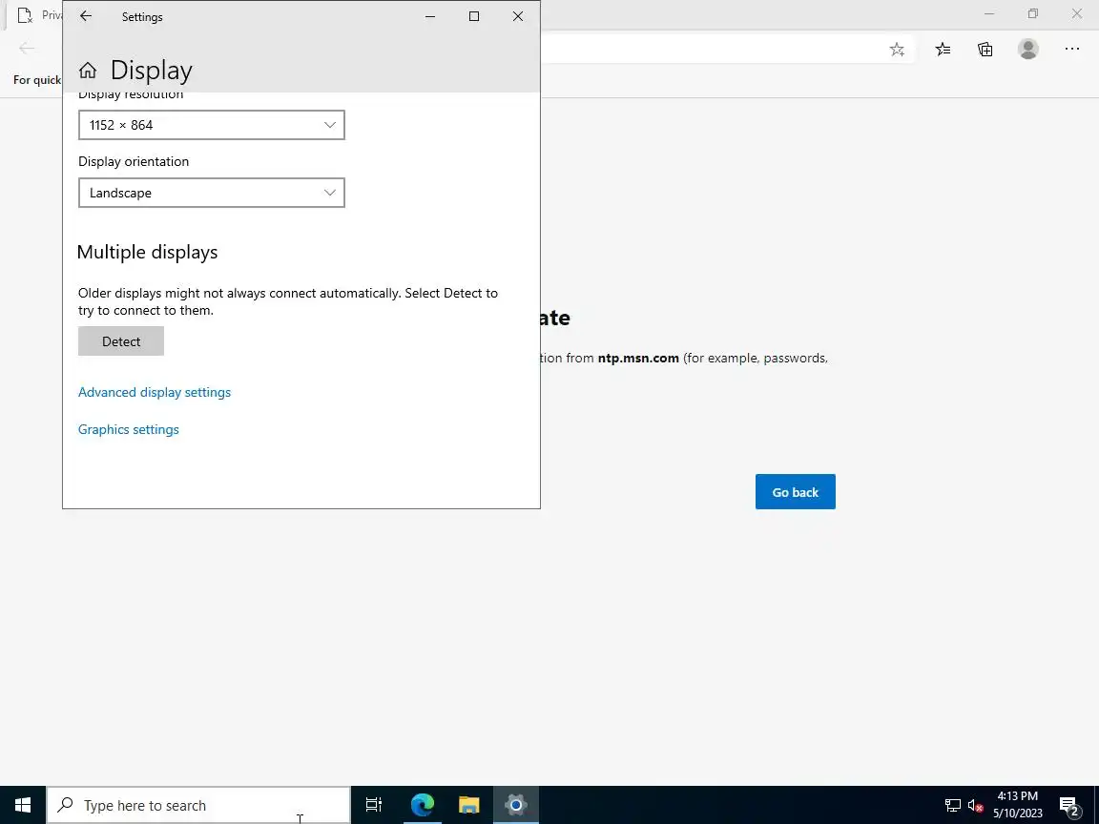Open Favorites list in Edge toolbar

[x=943, y=49]
